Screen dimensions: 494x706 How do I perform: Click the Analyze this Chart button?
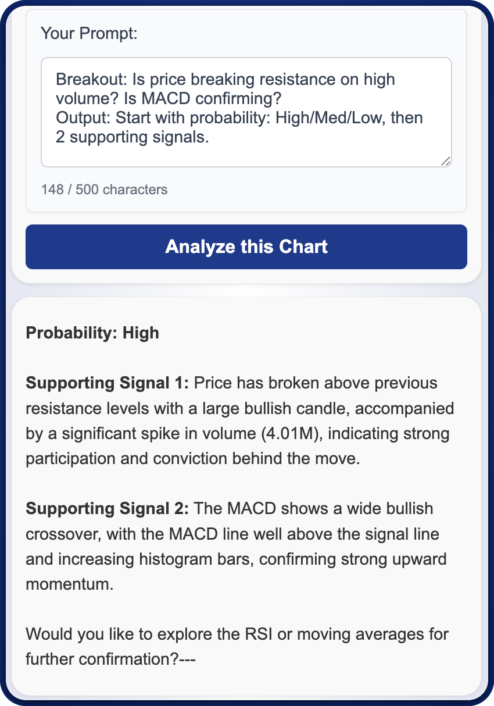click(x=246, y=247)
